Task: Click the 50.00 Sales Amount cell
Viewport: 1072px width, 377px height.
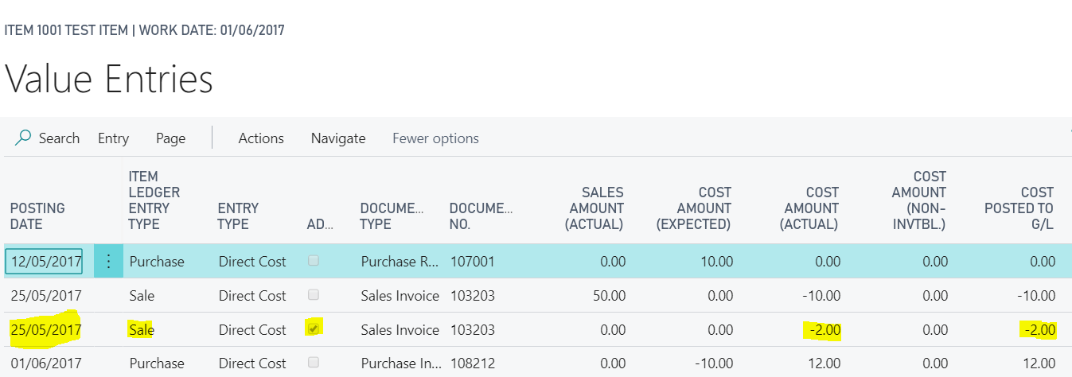Action: coord(608,296)
